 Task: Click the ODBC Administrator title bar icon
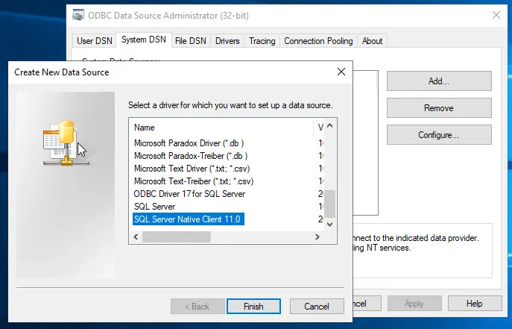(x=78, y=14)
